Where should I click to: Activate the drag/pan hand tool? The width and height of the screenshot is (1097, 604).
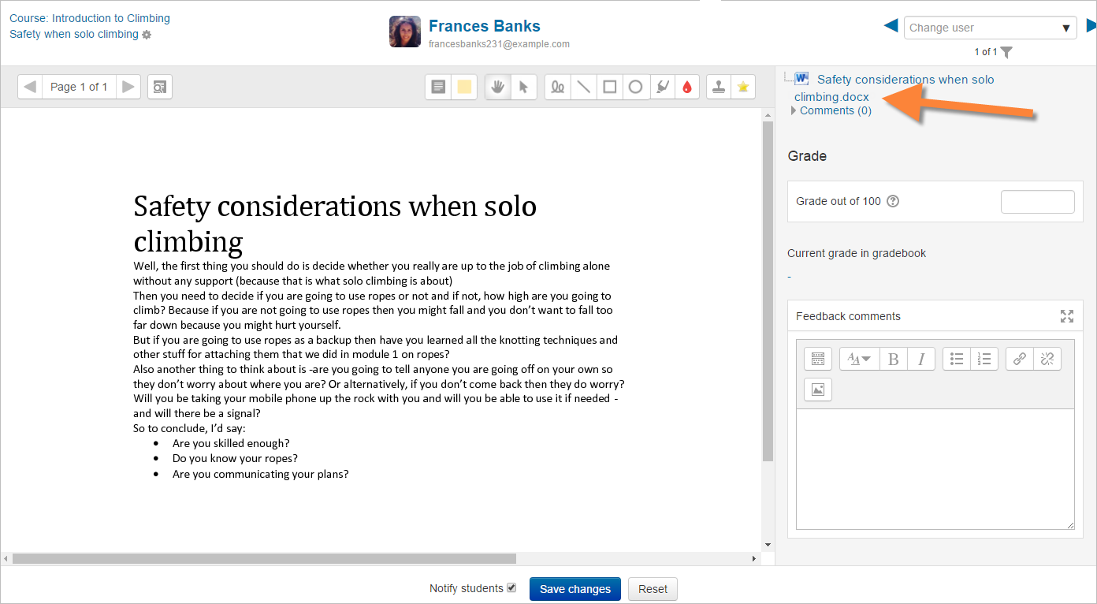click(x=497, y=87)
